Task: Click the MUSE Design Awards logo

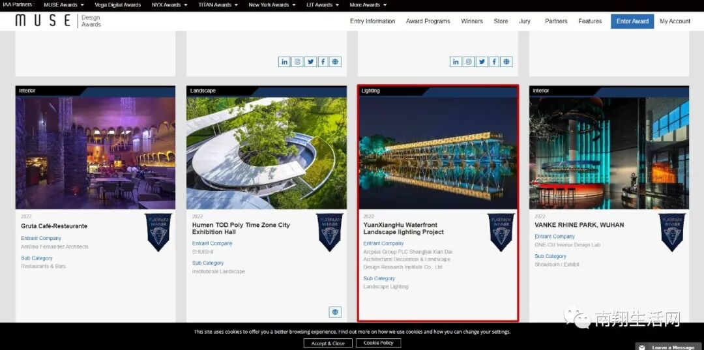Action: (x=58, y=21)
